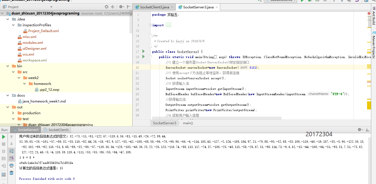The width and height of the screenshot is (376, 184).
Task: Click the Stop process icon in the Run panel
Action: 4,144
